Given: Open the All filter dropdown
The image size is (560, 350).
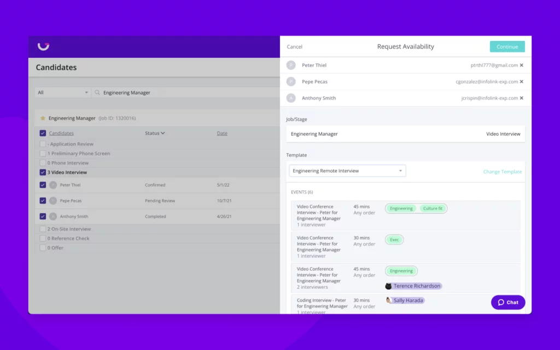Looking at the screenshot, I should (63, 93).
